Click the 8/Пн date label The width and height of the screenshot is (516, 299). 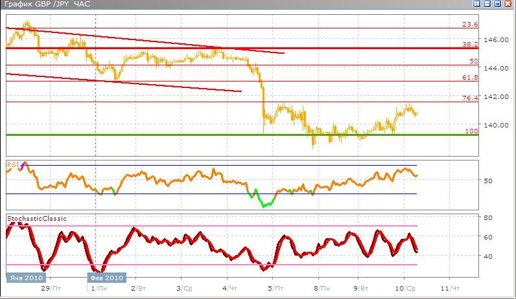click(322, 289)
